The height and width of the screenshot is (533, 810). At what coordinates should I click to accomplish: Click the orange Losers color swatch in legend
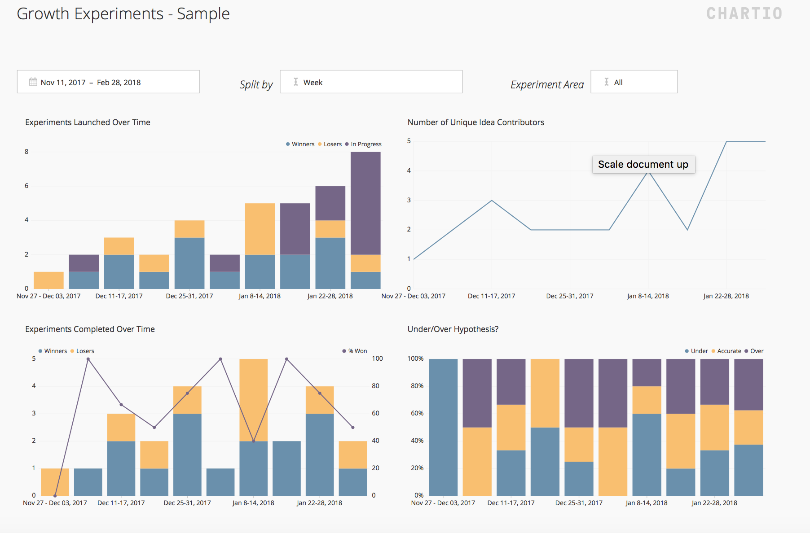320,144
